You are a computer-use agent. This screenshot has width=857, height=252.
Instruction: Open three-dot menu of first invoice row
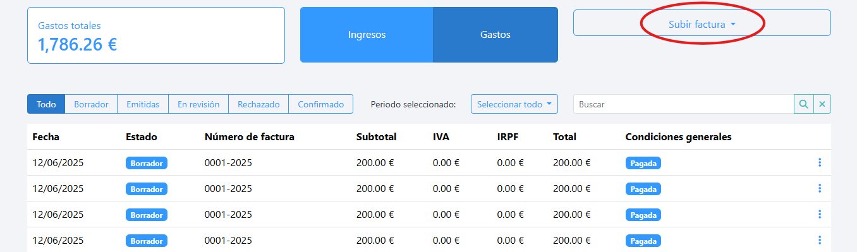[x=820, y=162]
